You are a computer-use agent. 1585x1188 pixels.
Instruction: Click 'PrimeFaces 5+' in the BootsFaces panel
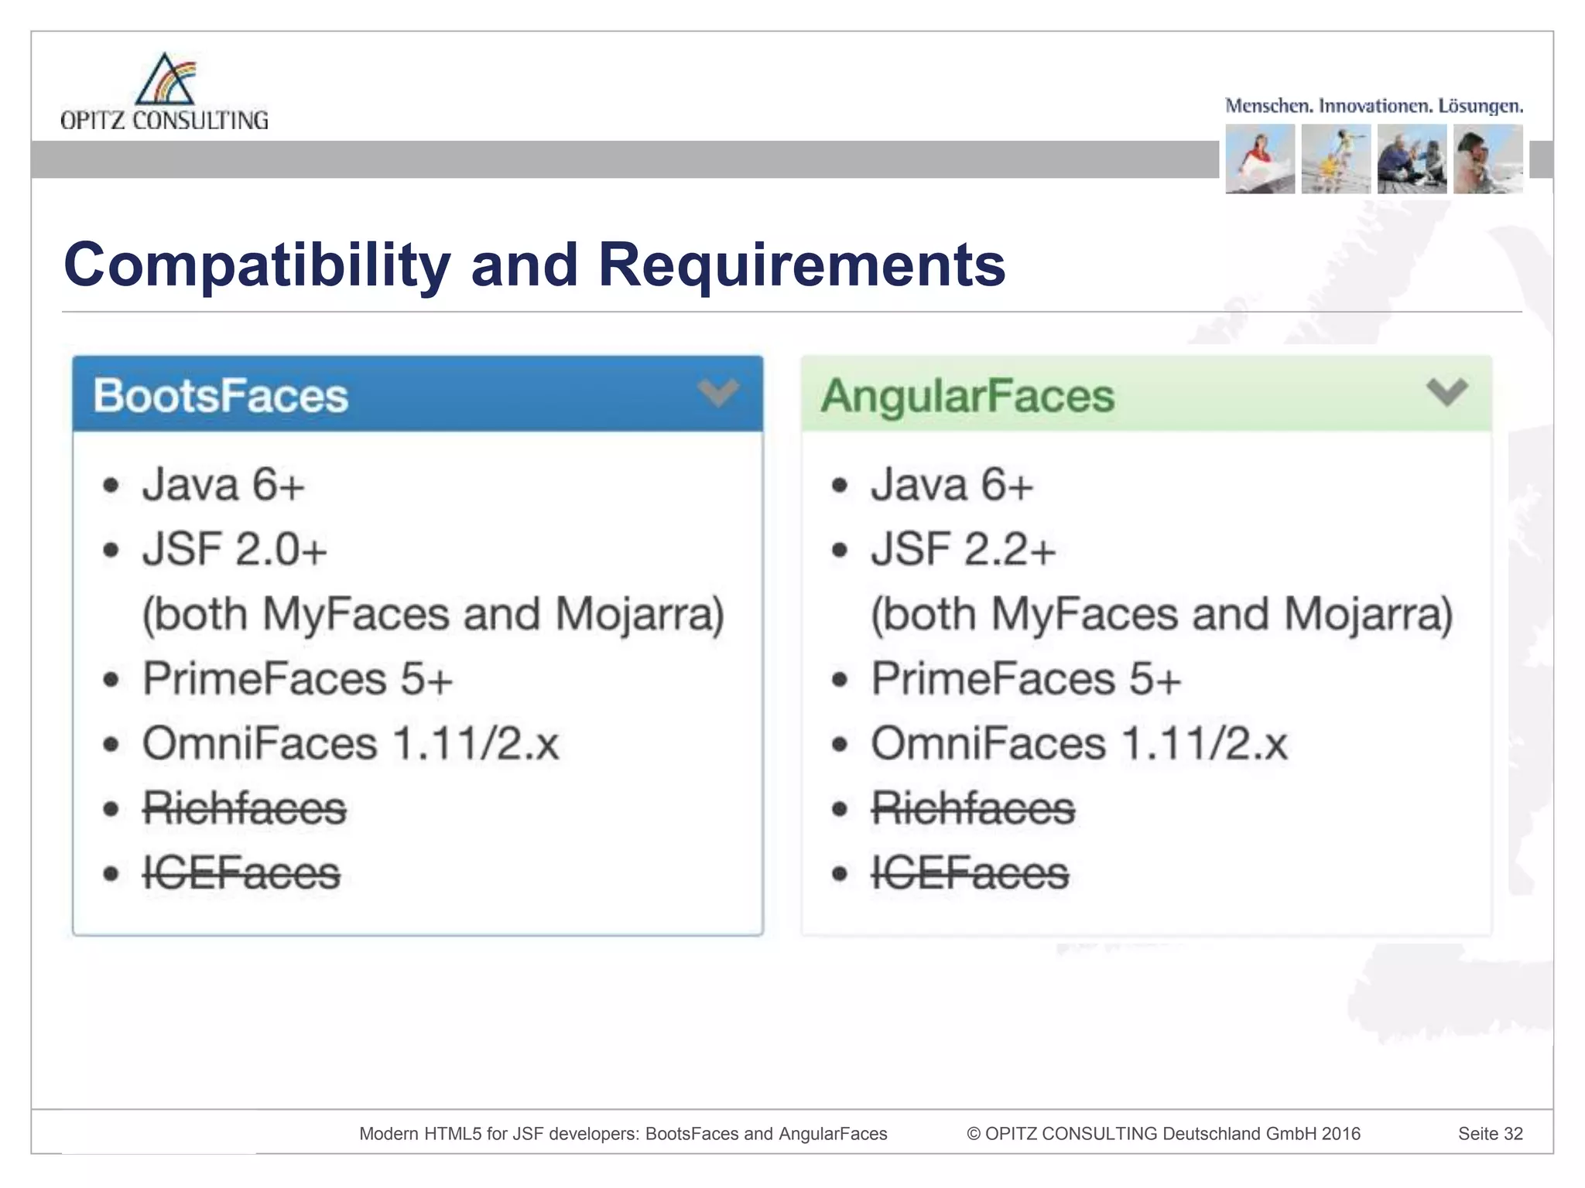pyautogui.click(x=297, y=678)
